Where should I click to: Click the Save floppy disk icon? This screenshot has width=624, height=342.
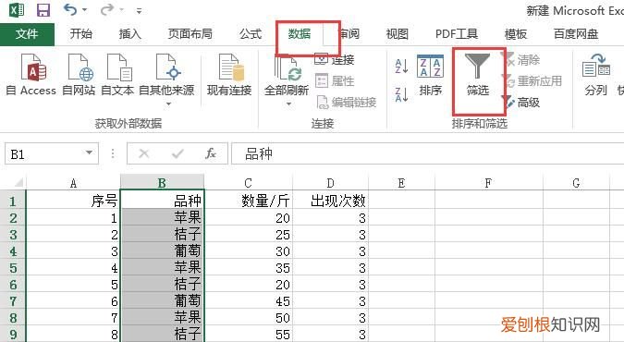(43, 10)
